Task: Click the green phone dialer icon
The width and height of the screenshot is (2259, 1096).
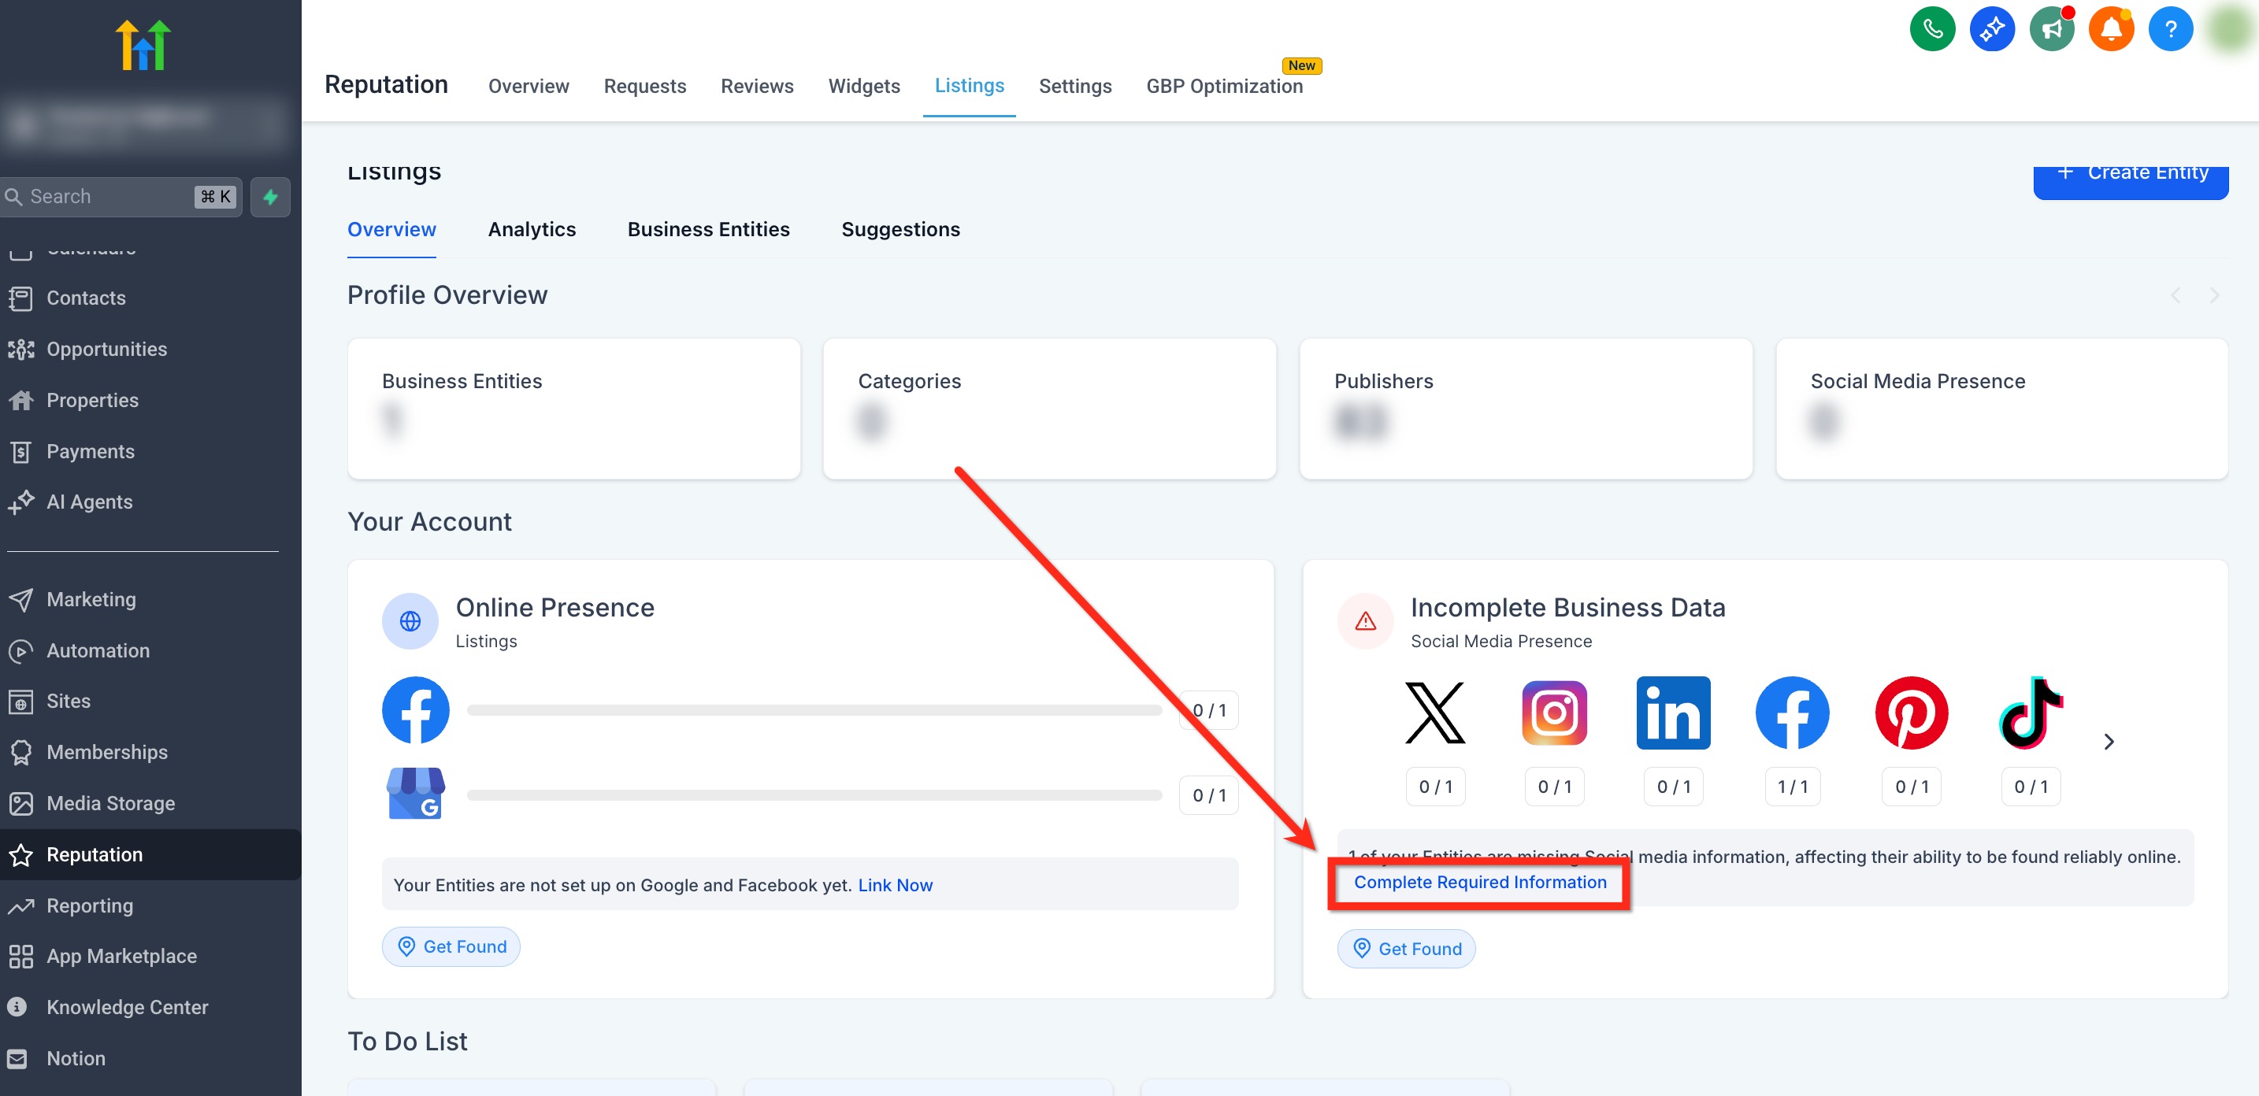Action: pyautogui.click(x=1932, y=29)
